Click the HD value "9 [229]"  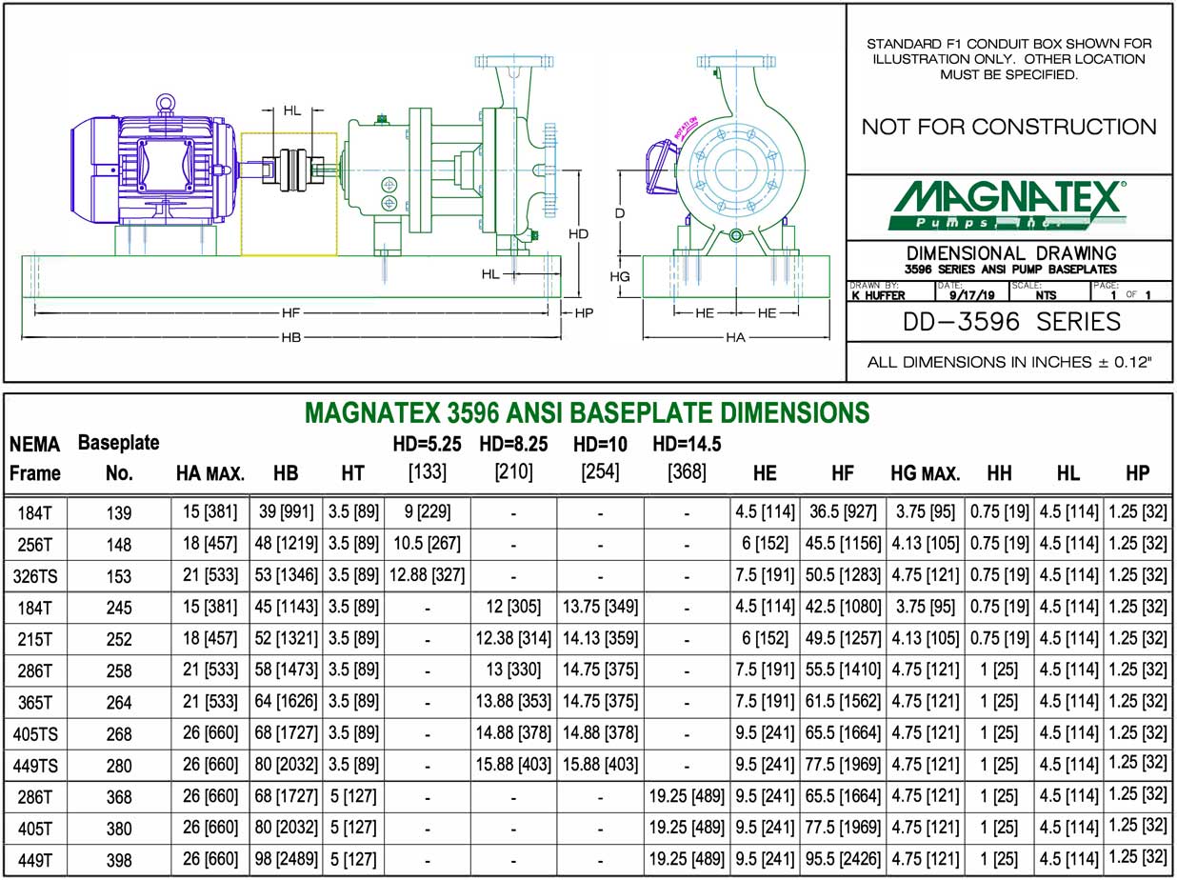[428, 511]
